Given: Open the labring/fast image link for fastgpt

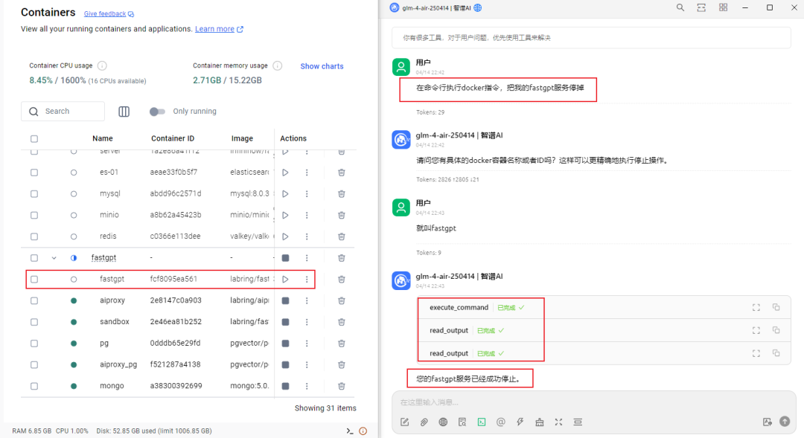Looking at the screenshot, I should (x=249, y=279).
